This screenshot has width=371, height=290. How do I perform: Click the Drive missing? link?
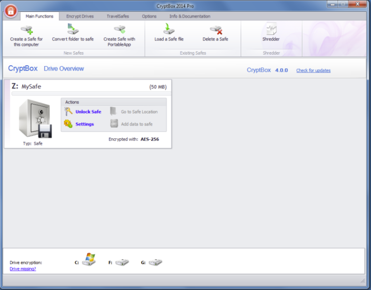coord(23,269)
